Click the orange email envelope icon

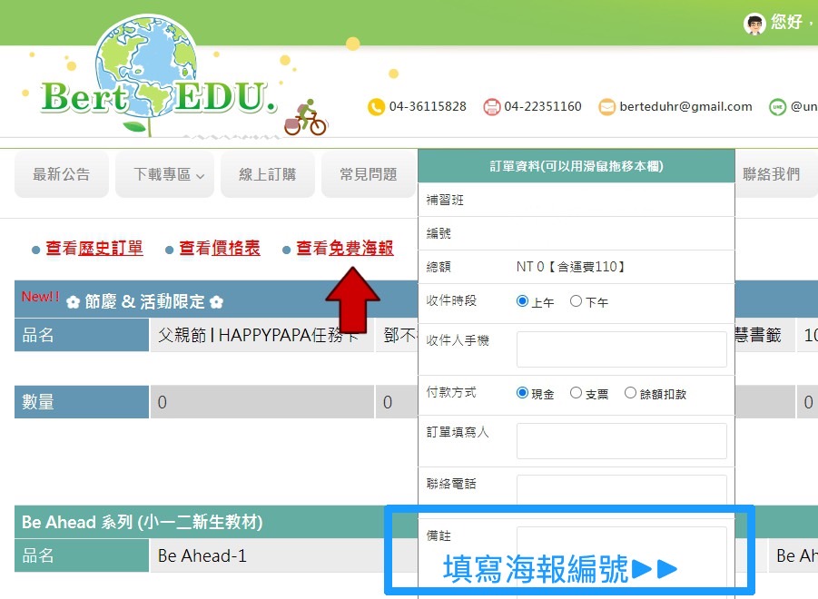606,107
